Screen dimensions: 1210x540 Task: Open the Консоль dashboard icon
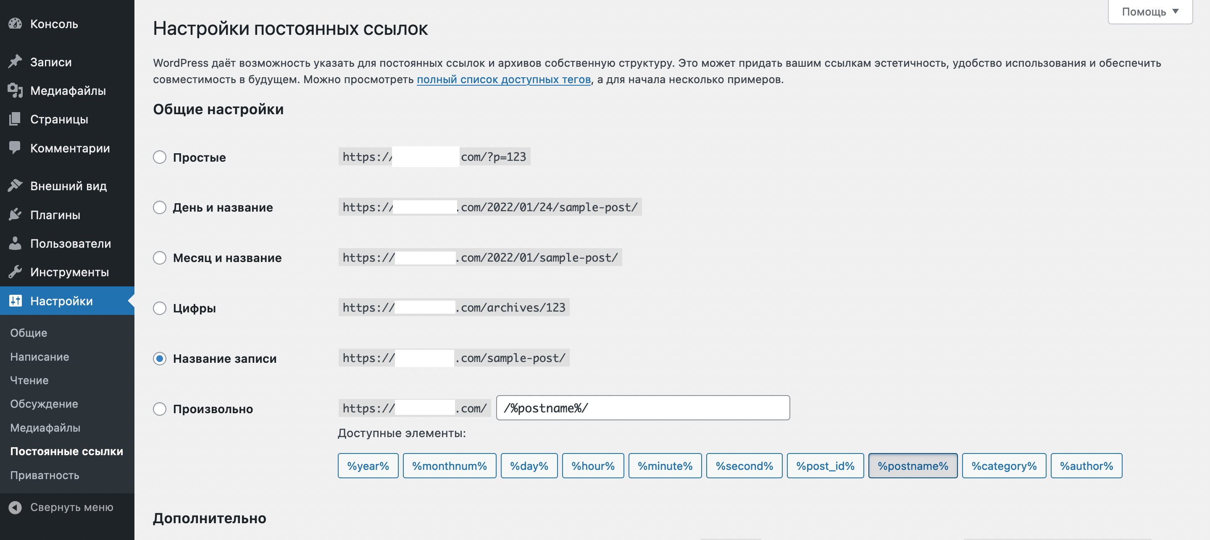[x=16, y=24]
